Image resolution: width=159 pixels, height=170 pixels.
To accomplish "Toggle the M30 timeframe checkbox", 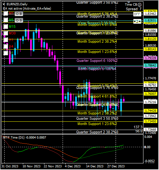I will [6, 33].
